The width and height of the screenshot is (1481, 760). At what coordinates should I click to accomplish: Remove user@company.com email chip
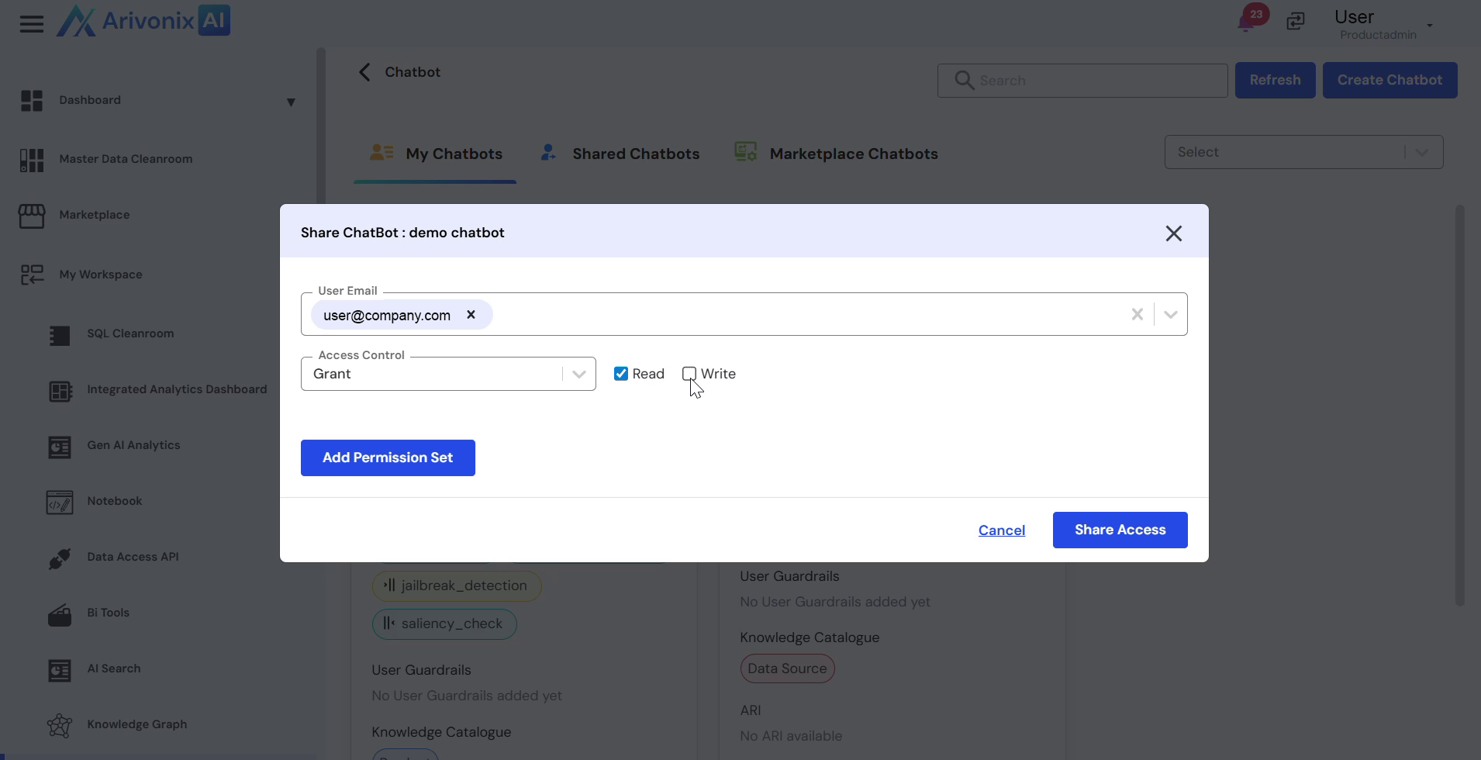[x=471, y=315]
